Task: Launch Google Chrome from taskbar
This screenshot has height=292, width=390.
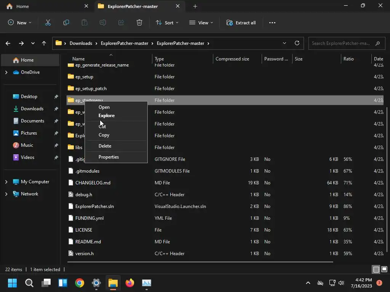Action: pyautogui.click(x=80, y=282)
